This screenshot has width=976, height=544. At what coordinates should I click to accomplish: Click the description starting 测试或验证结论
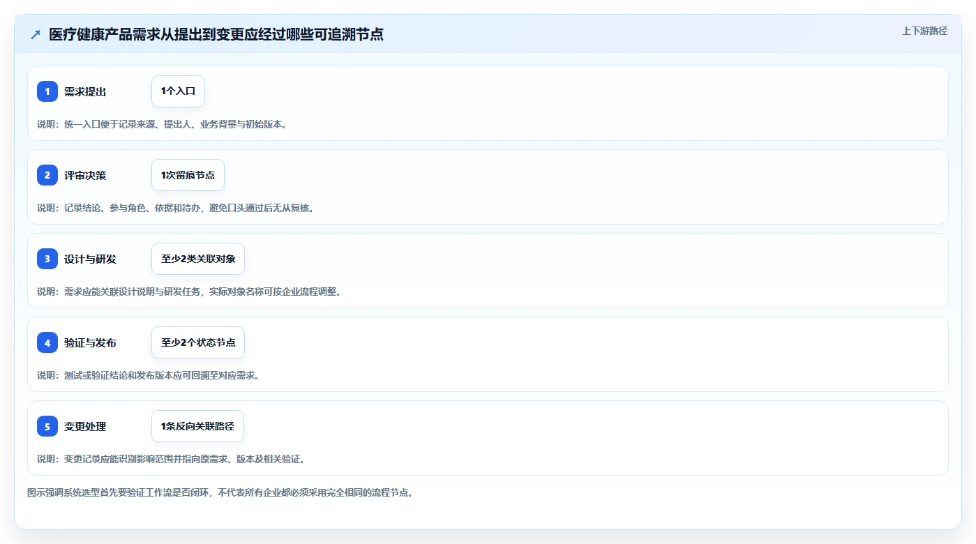[x=148, y=375]
